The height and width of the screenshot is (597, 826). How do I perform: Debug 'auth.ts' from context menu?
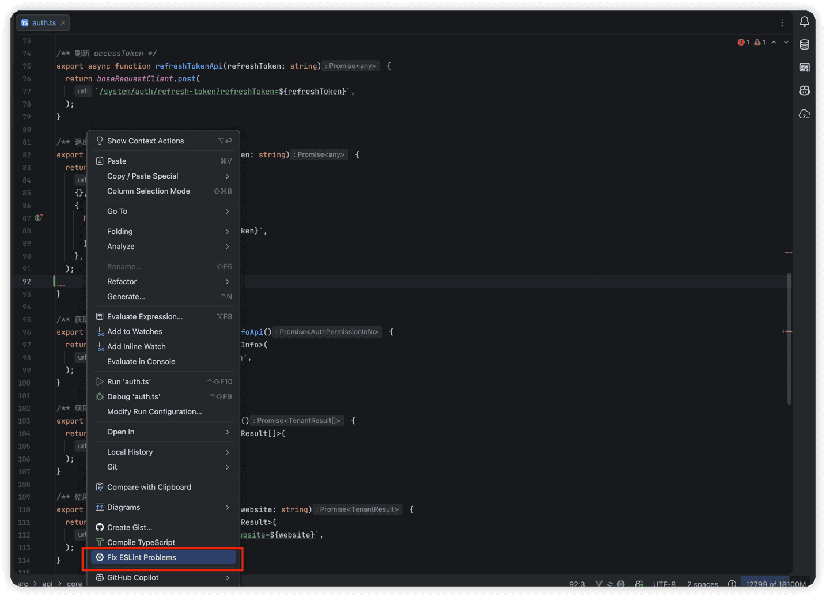coord(164,396)
